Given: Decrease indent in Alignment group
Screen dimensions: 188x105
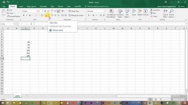Looking at the screenshot, I should click(63, 15).
